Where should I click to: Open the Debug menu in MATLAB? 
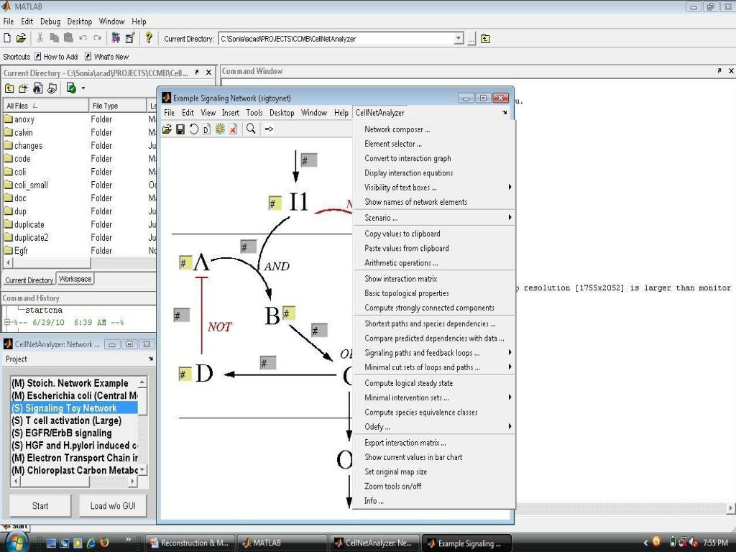tap(50, 22)
